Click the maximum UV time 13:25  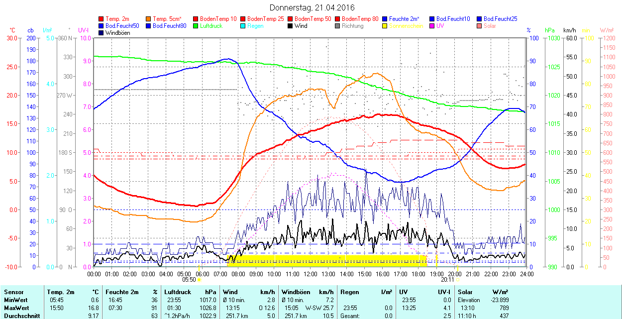point(409,308)
